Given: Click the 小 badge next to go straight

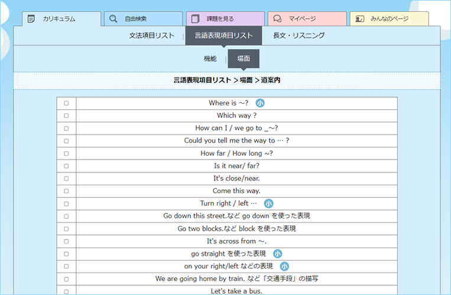Looking at the screenshot, I should 277,254.
